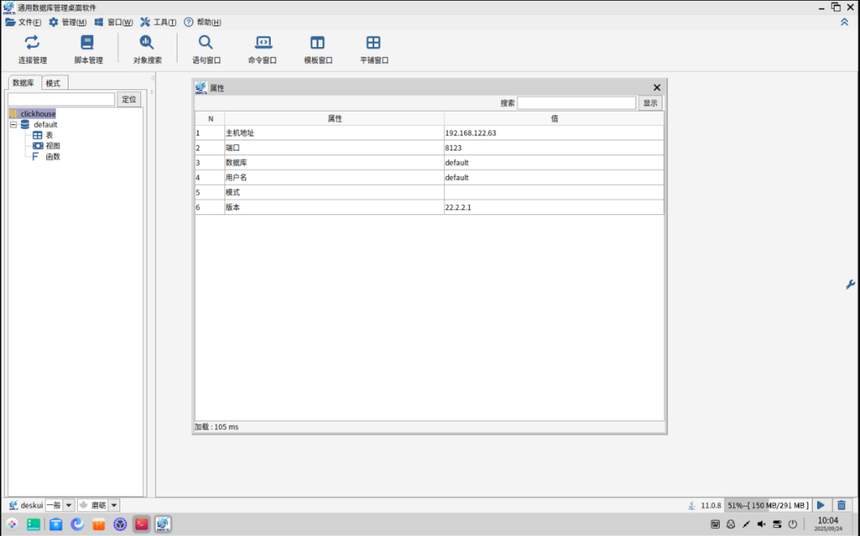Open the browser icon in the taskbar
Viewport: 860px width, 536px height.
click(76, 524)
